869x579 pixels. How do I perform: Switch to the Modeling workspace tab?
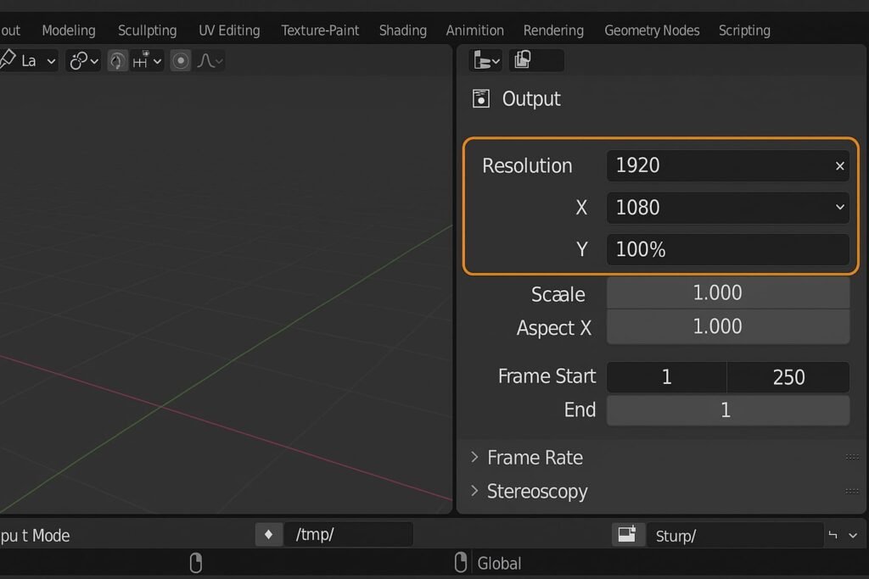point(69,31)
